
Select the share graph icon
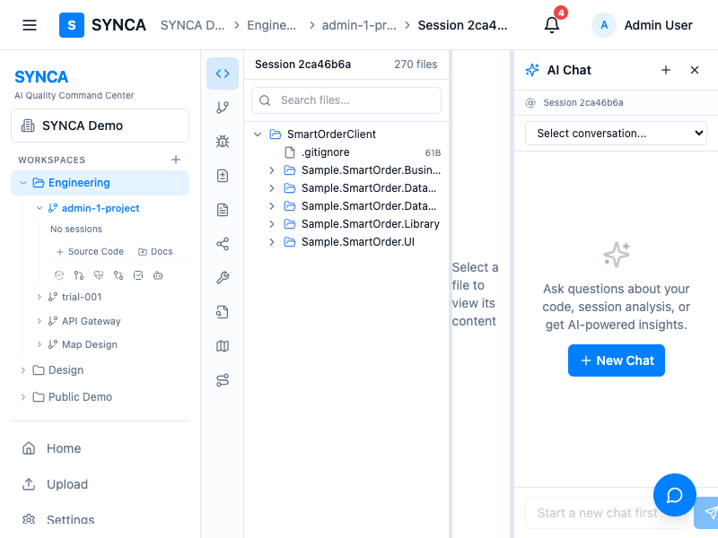tap(223, 244)
